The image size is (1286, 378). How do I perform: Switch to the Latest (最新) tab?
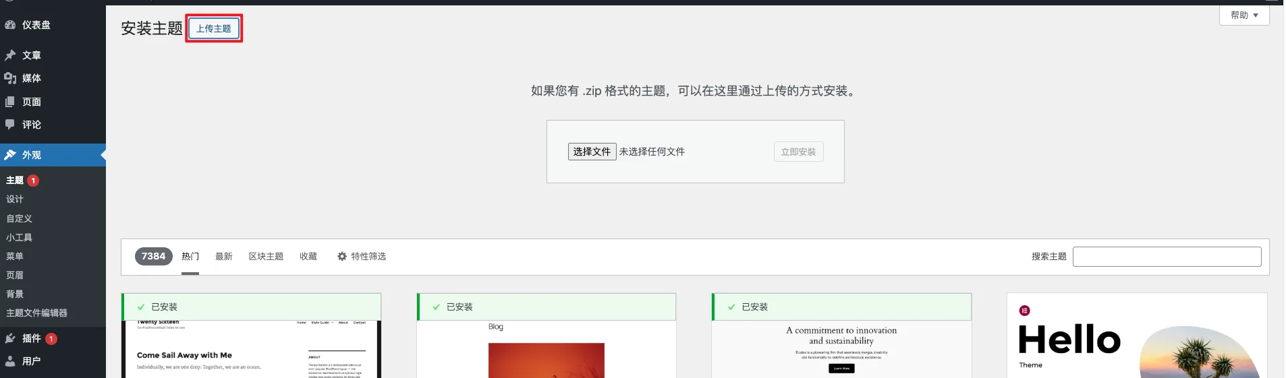(x=223, y=257)
